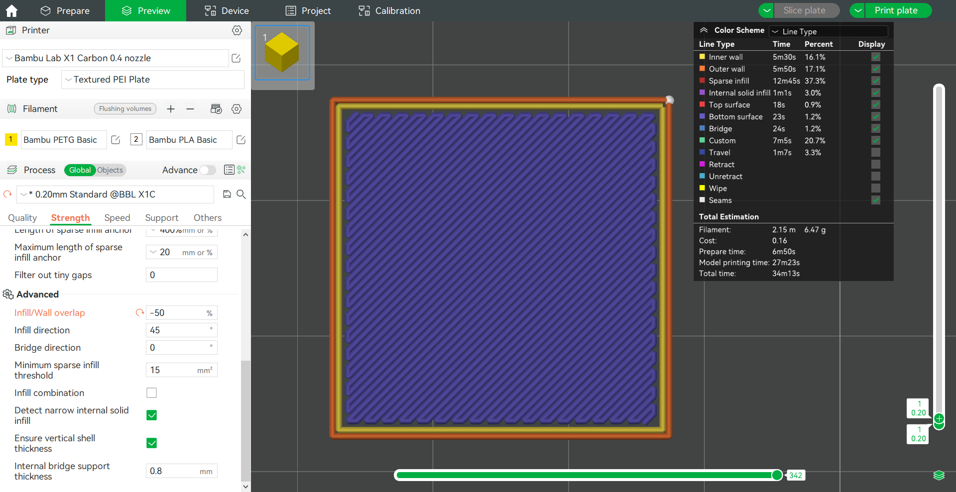This screenshot has height=492, width=956.
Task: Open the Quality settings tab
Action: (x=22, y=218)
